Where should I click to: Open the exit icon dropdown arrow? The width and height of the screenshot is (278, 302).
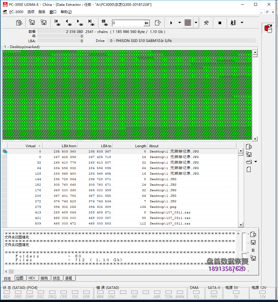tap(242, 22)
